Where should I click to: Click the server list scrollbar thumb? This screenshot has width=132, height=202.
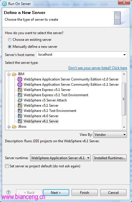coord(124,99)
